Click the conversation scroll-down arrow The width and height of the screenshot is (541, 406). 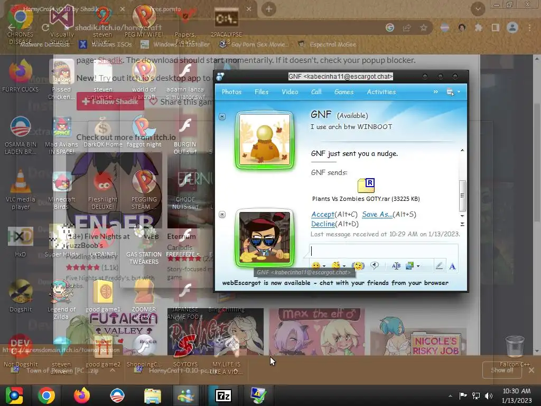pyautogui.click(x=462, y=216)
